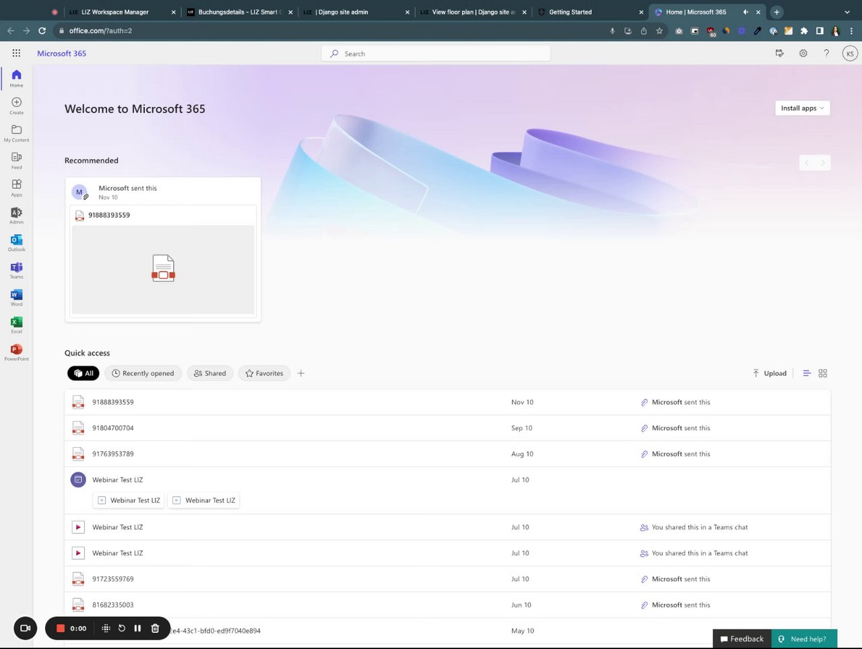This screenshot has width=862, height=649.
Task: Launch Outlook from the sidebar
Action: pyautogui.click(x=16, y=242)
